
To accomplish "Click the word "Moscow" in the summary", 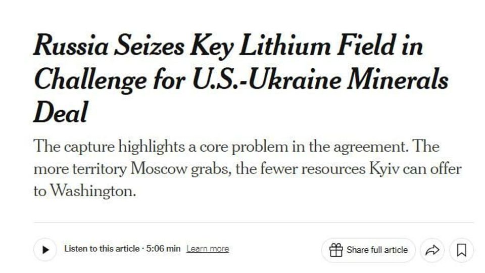I will pos(159,169).
